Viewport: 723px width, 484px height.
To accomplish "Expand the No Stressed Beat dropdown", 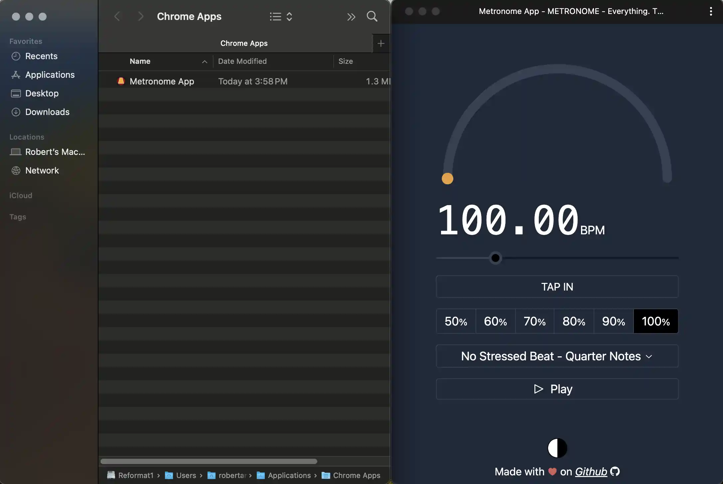I will (x=557, y=356).
